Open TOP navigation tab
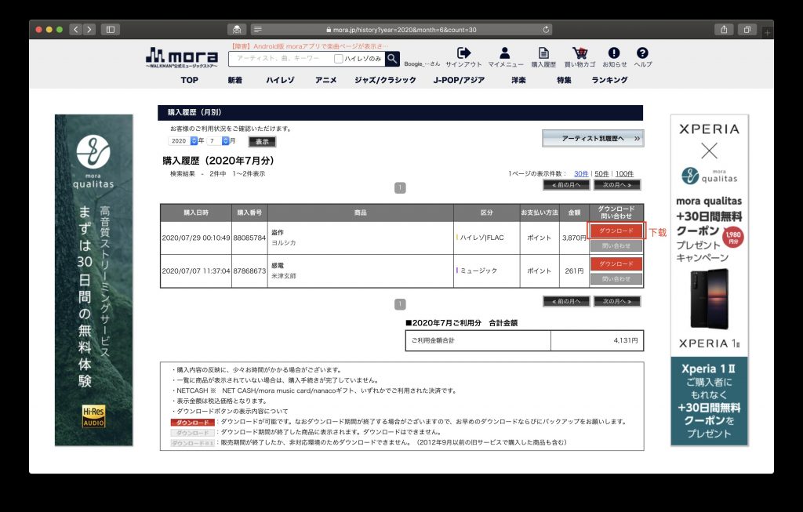803x512 pixels. pyautogui.click(x=190, y=80)
